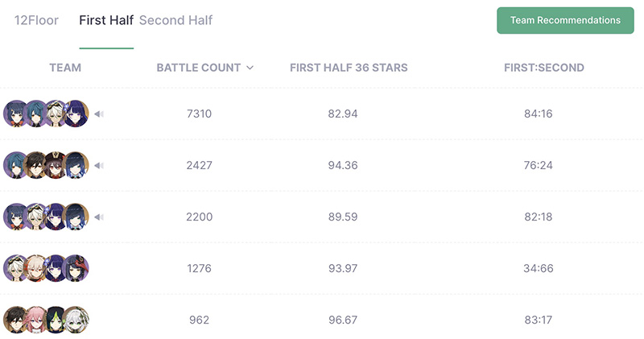Click the 12Floor label
This screenshot has height=339, width=644.
pos(36,20)
